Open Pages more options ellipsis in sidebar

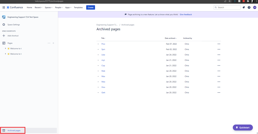[x=49, y=43]
